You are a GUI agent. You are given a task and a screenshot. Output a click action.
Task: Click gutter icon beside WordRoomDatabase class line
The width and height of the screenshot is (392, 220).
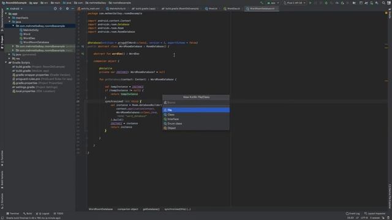(x=83, y=46)
